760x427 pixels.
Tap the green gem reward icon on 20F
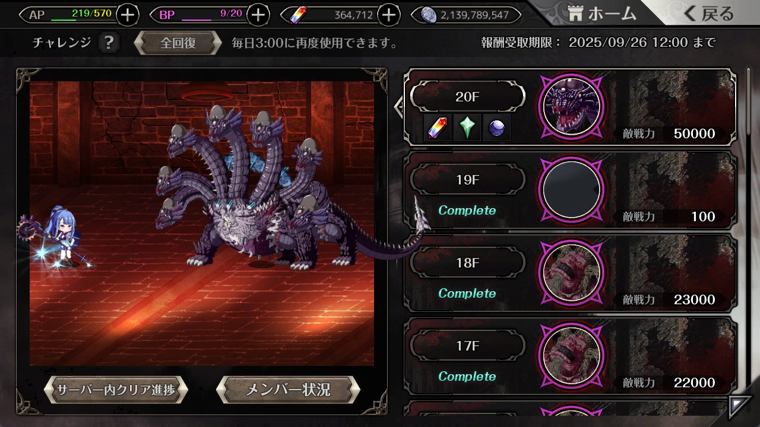coord(467,128)
